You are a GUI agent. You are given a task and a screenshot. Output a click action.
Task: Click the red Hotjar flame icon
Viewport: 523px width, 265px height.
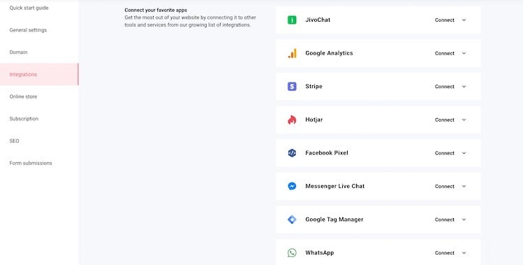292,120
